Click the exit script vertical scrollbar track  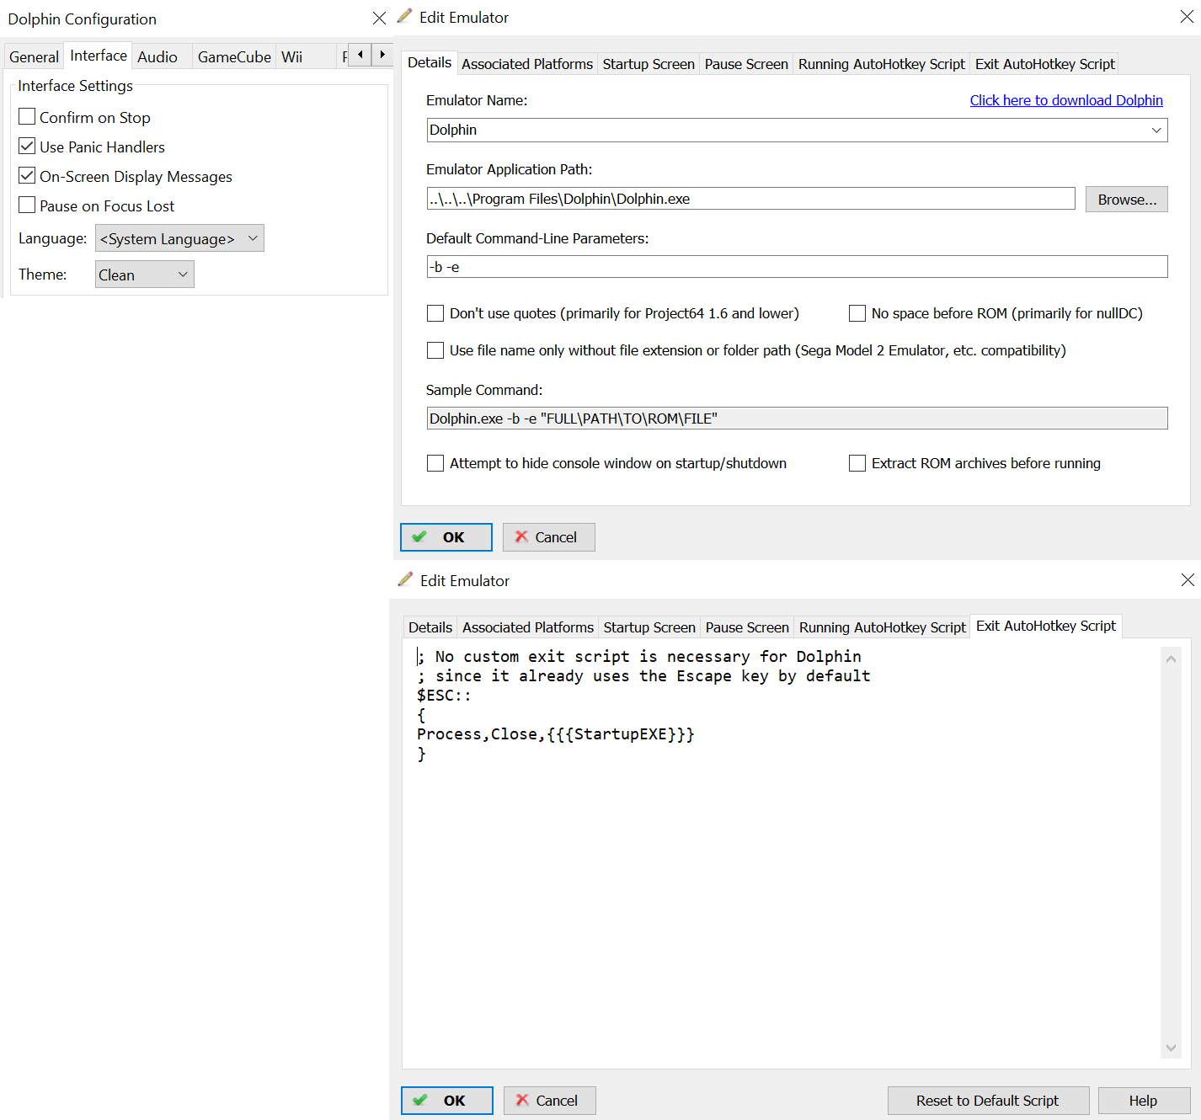click(1171, 853)
